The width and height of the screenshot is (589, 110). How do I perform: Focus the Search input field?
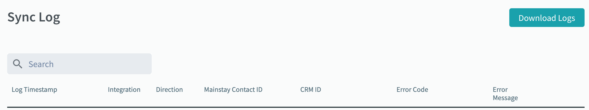[x=83, y=64]
